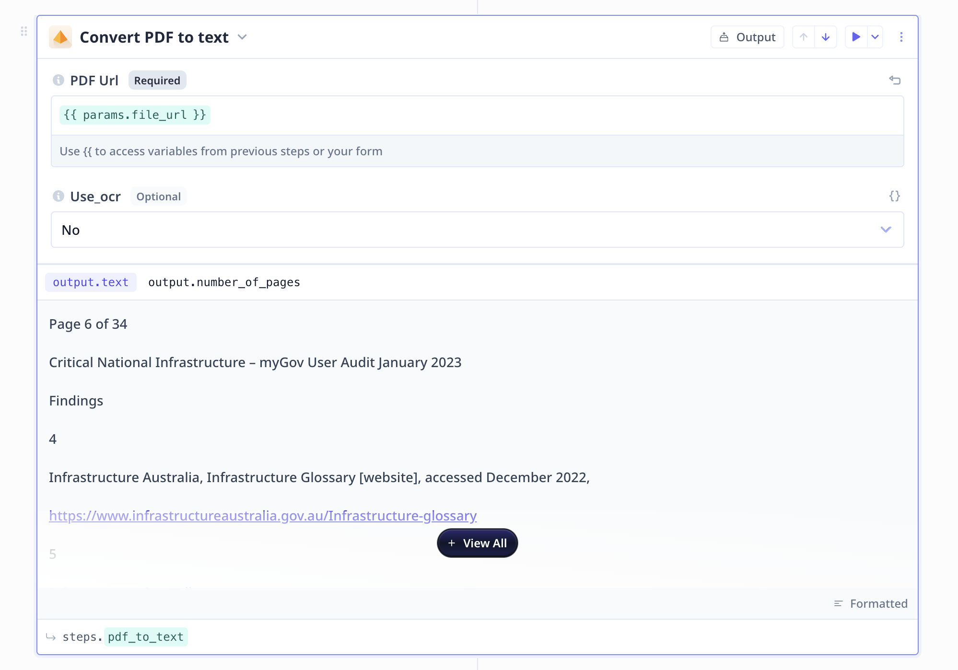Open the Use_ocr No dropdown
The width and height of the screenshot is (958, 670).
pos(478,230)
